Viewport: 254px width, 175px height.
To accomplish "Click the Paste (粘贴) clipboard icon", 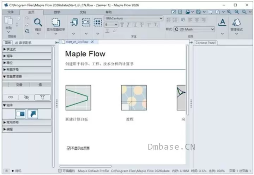I will coord(8,20).
